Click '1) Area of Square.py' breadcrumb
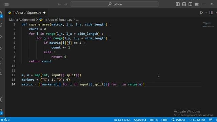 [58, 20]
